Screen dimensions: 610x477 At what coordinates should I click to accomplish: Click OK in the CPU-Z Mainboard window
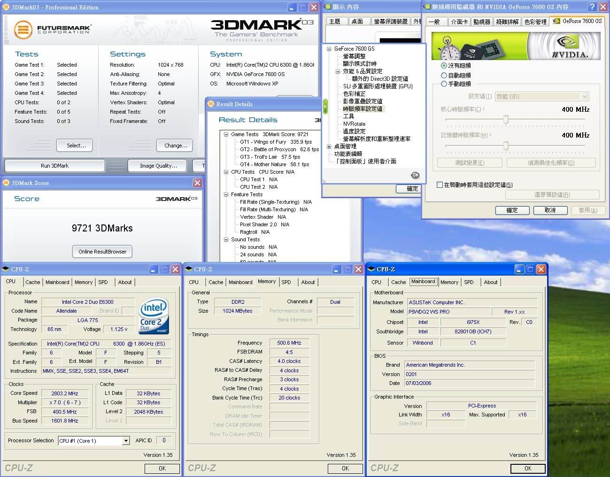528,468
